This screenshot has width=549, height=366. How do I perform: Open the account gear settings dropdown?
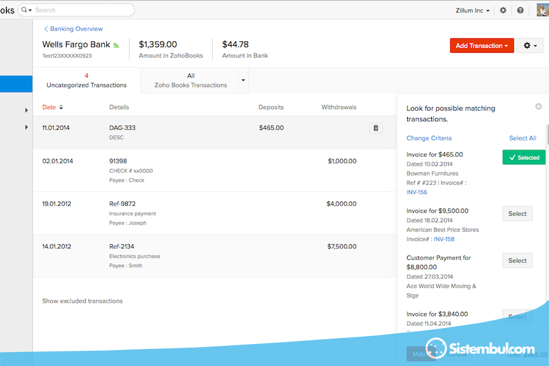[529, 46]
